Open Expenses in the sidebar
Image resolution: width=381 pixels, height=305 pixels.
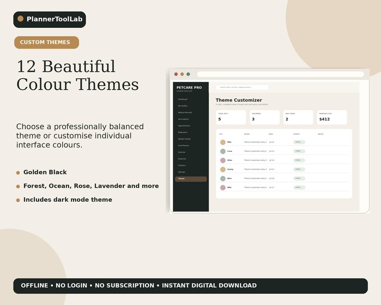(182, 159)
